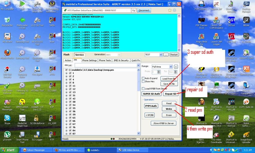
Task: Open the Start menu
Action: pyautogui.click(x=9, y=150)
